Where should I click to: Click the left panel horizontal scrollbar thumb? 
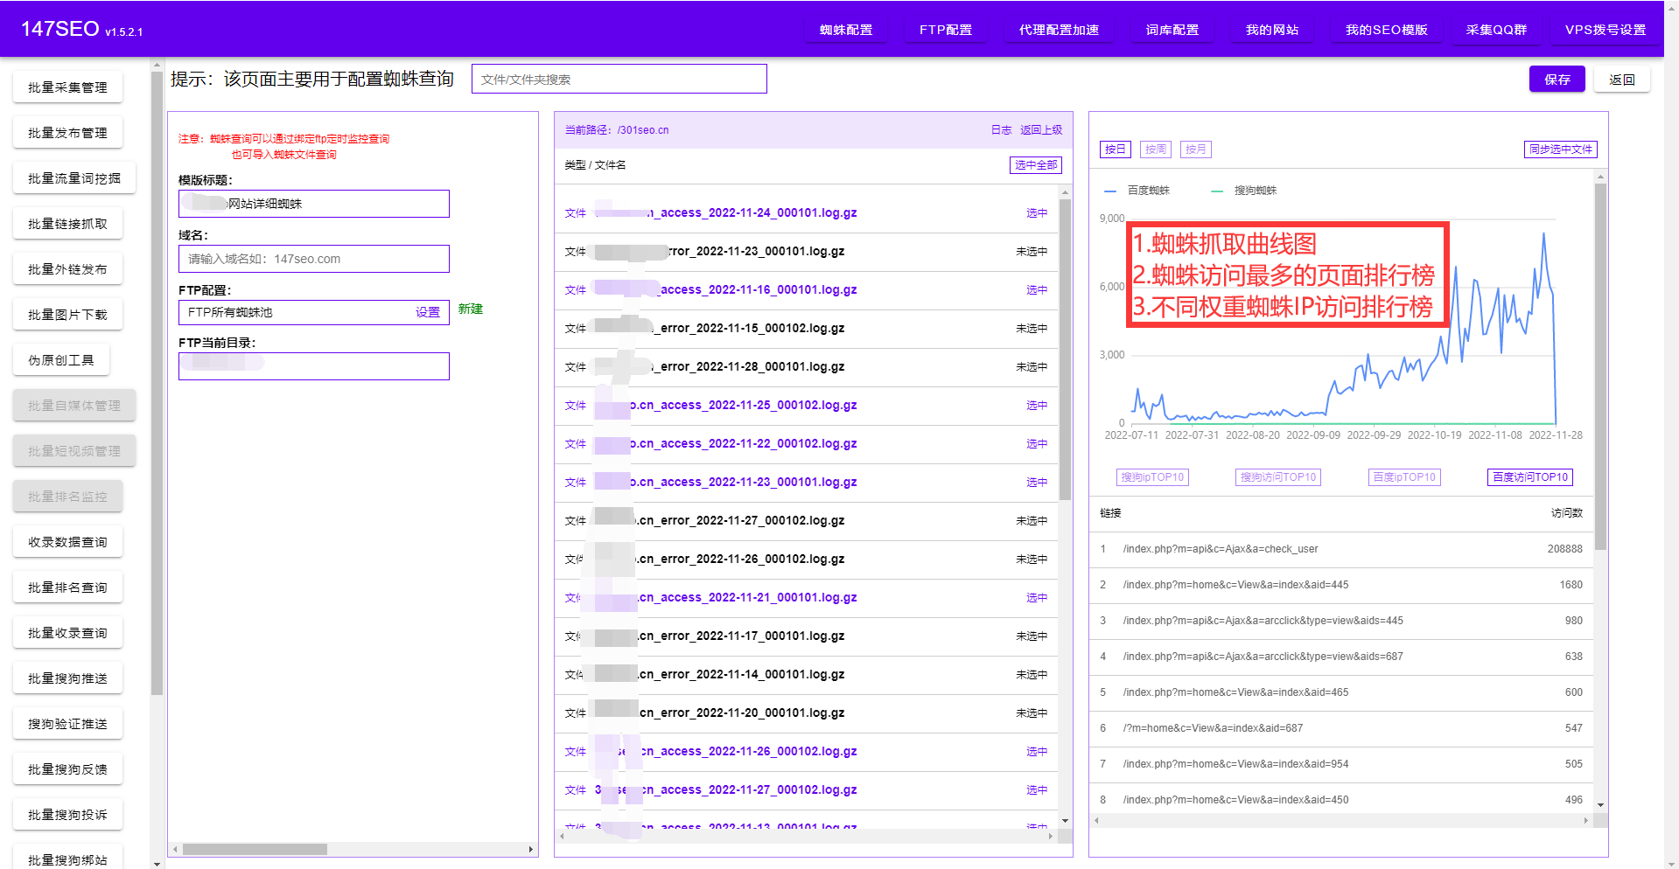(x=255, y=850)
